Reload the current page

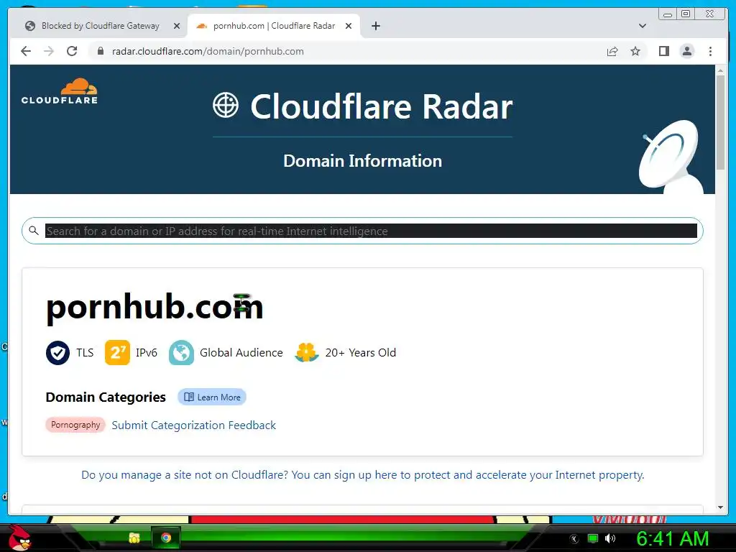72,51
